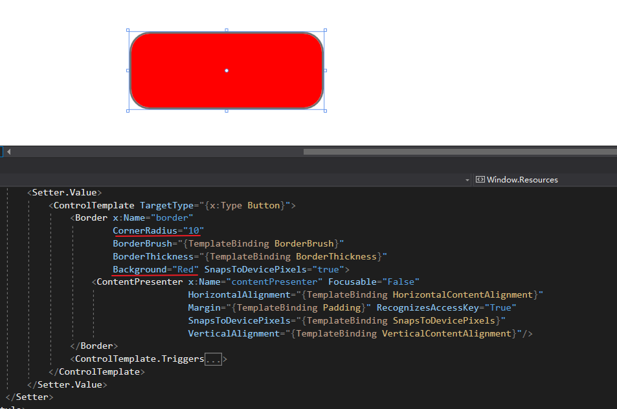This screenshot has height=409, width=617.
Task: Click the BorderBrush TemplateBinding line
Action: (x=229, y=243)
